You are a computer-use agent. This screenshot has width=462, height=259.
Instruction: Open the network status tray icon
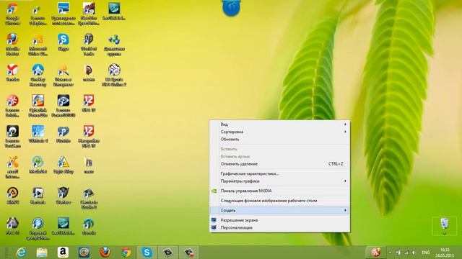pos(406,253)
